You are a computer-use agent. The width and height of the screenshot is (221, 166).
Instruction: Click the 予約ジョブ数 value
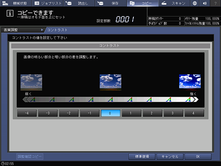(180, 24)
